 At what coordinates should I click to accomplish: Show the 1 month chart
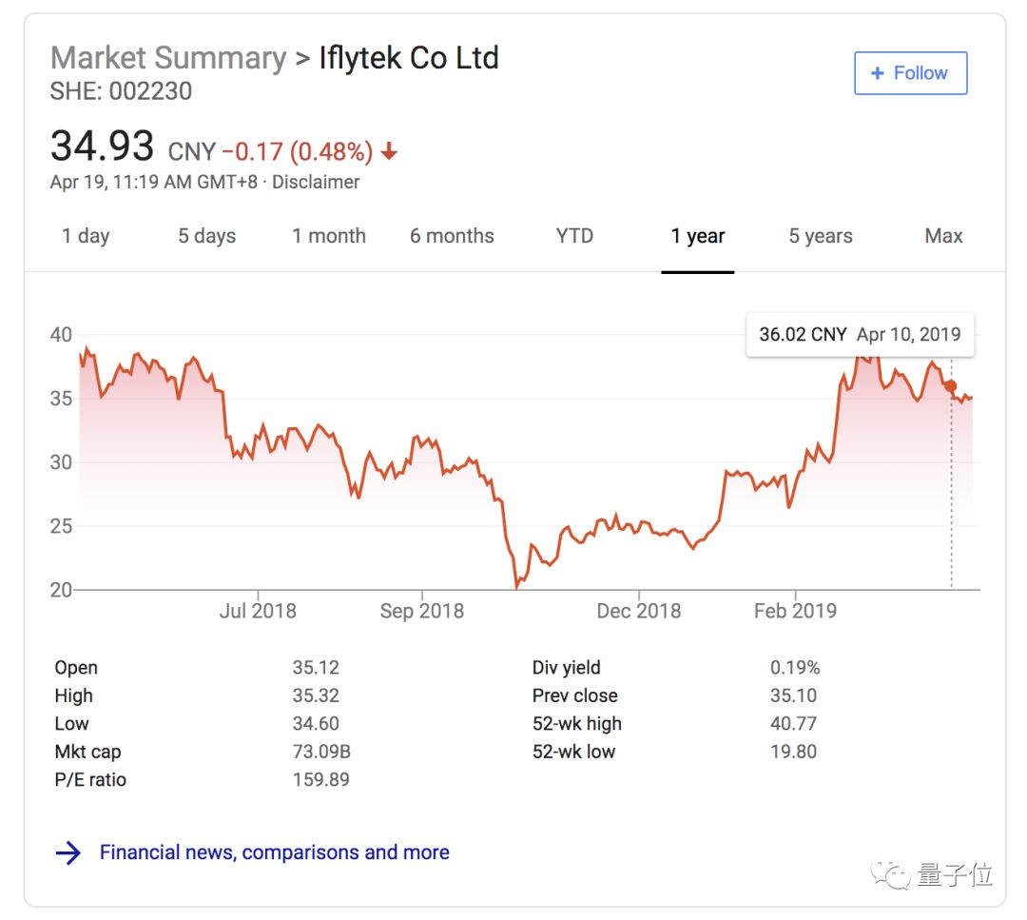pos(328,236)
